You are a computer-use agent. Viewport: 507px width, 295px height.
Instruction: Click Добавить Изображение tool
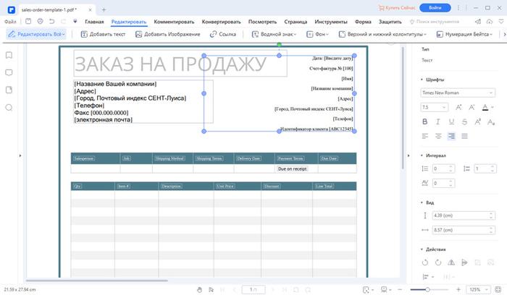(167, 34)
